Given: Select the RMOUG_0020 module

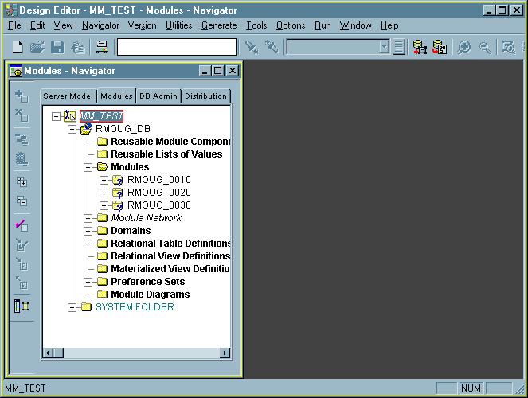Looking at the screenshot, I should [158, 193].
